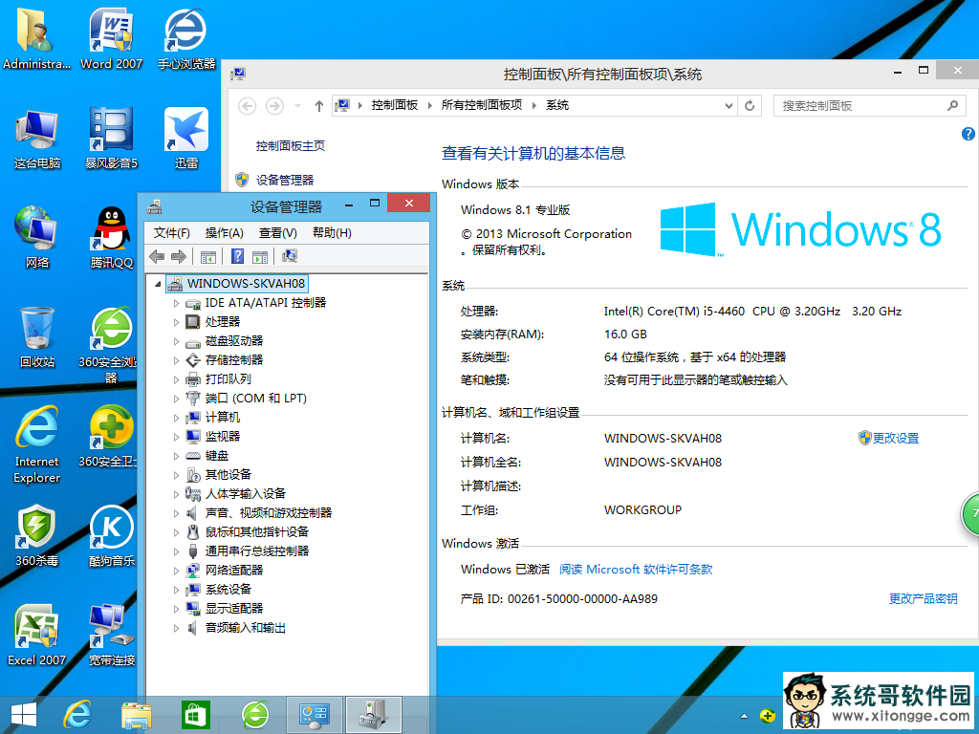979x734 pixels.
Task: Open the Word 2007 desktop icon
Action: click(111, 38)
